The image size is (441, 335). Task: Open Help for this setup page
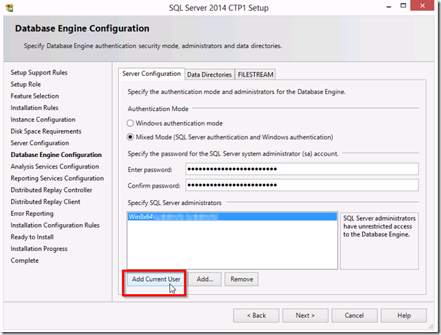404,315
